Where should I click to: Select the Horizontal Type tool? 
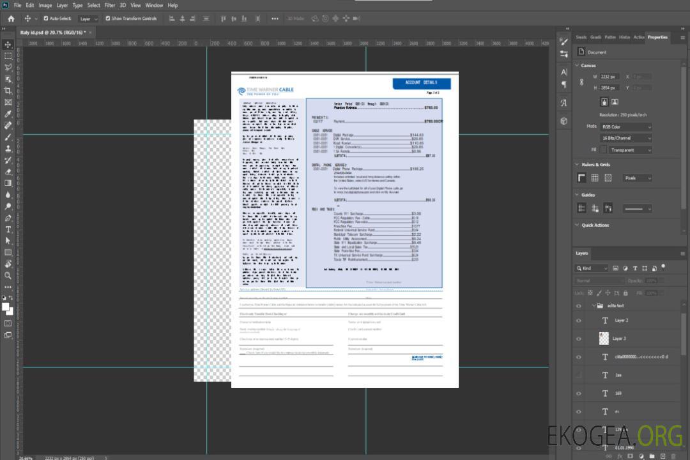tap(8, 229)
